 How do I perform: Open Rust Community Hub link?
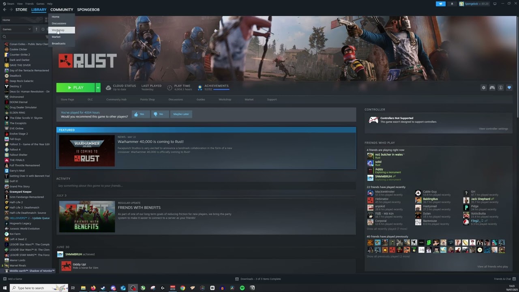point(116,99)
